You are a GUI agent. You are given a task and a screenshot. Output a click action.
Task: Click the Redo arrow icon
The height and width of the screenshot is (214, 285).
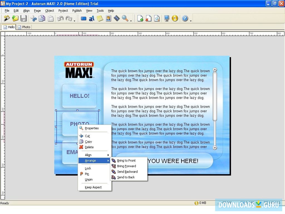pyautogui.click(x=69, y=18)
